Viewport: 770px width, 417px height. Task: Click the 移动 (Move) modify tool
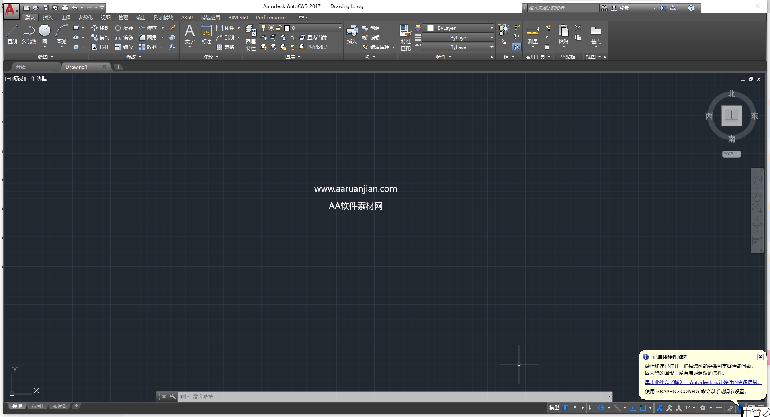(100, 28)
